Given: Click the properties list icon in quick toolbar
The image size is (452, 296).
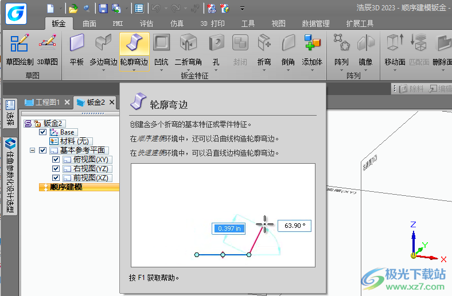Looking at the screenshot, I should pyautogui.click(x=139, y=9).
